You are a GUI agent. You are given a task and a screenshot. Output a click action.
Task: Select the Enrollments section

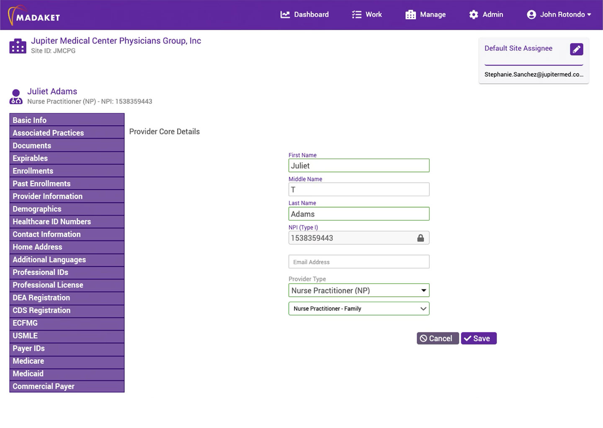click(67, 171)
